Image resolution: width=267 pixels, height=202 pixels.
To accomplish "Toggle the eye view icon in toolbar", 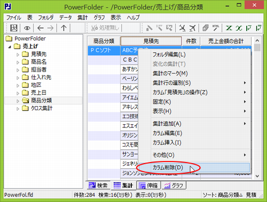I will [x=27, y=28].
